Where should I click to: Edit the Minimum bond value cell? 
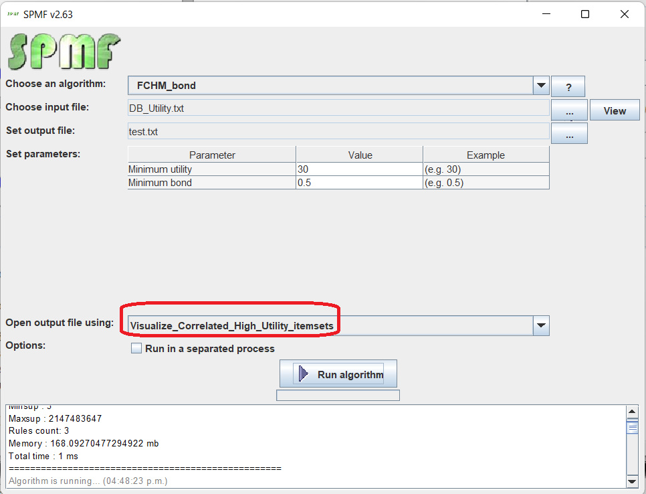click(x=359, y=183)
